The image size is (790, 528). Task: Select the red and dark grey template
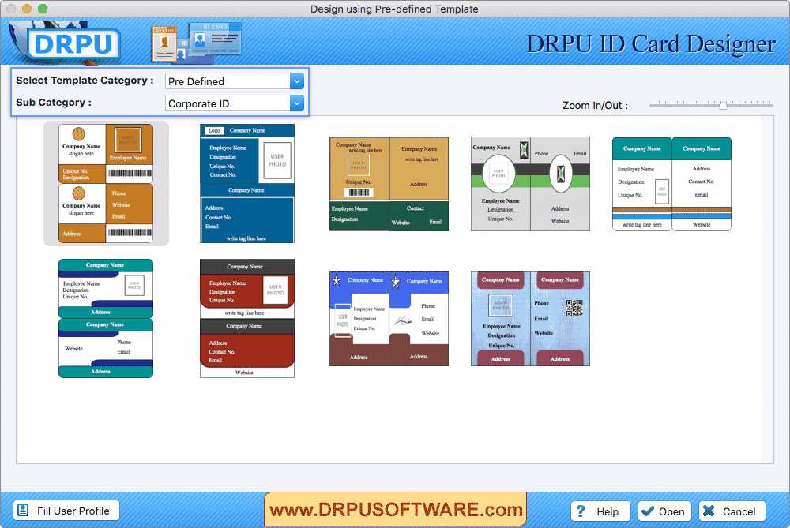click(246, 319)
